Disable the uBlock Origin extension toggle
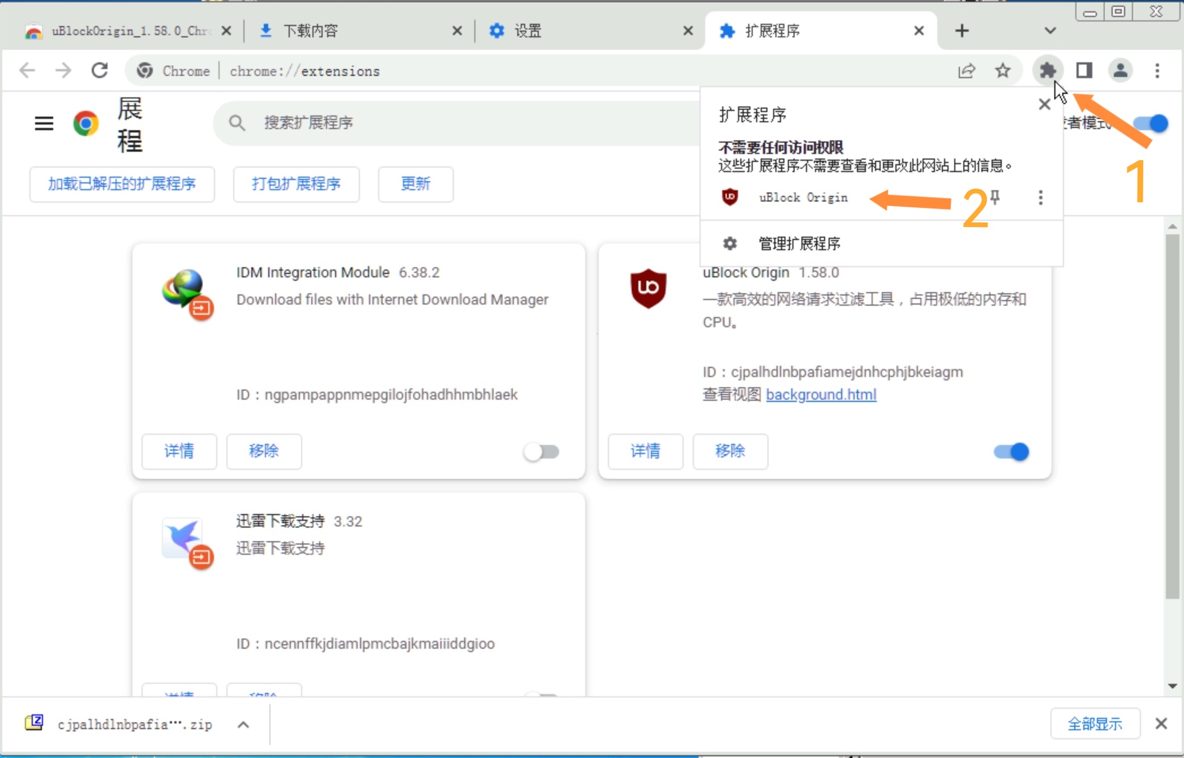This screenshot has height=758, width=1184. coord(1011,452)
